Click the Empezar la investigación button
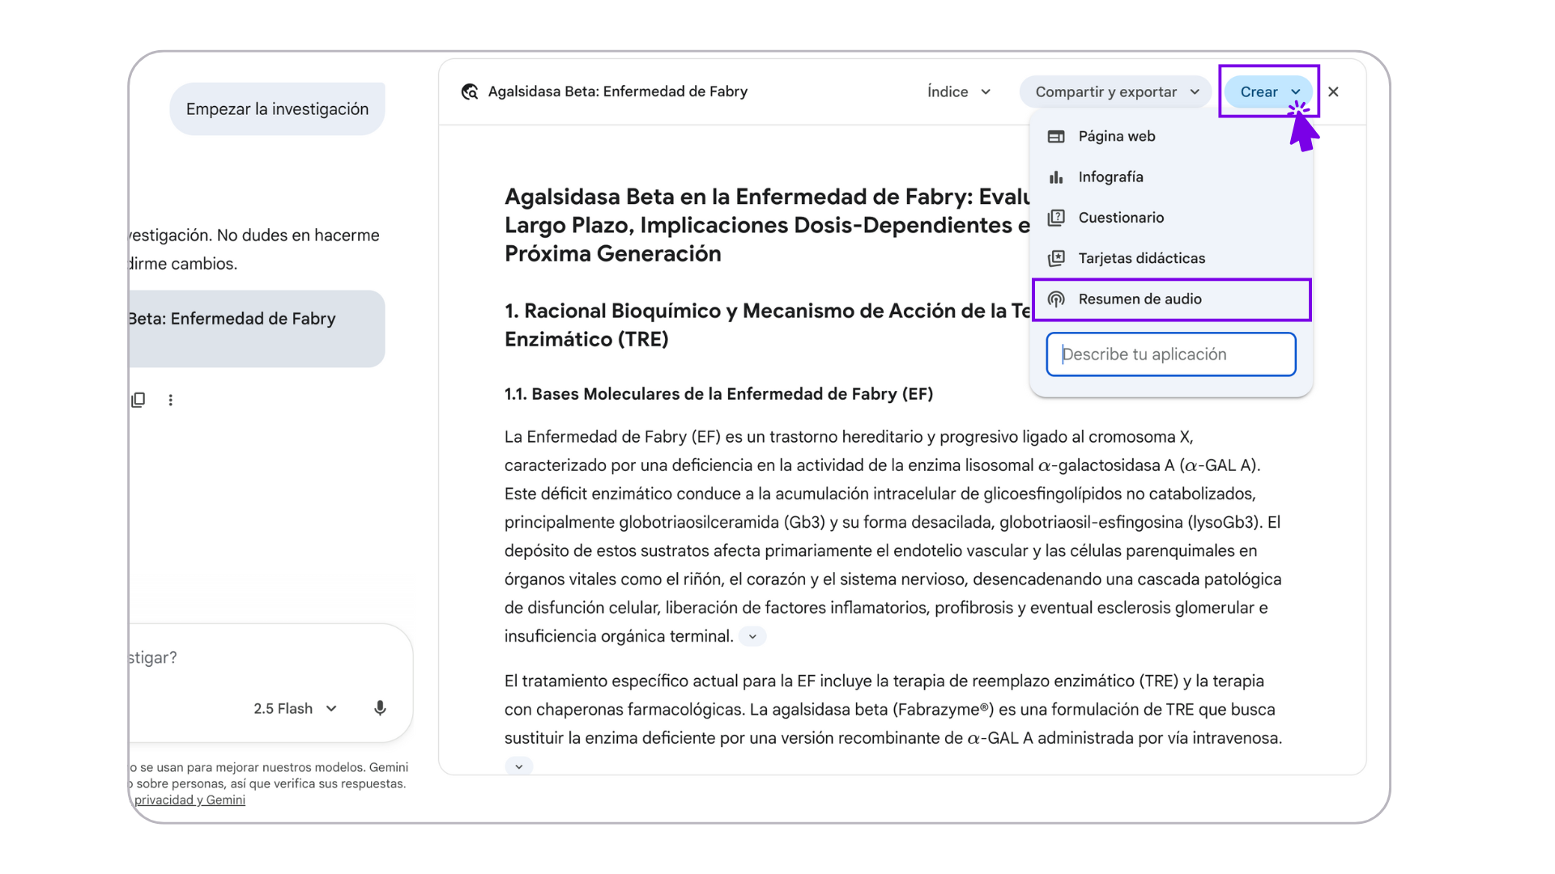 (x=277, y=109)
